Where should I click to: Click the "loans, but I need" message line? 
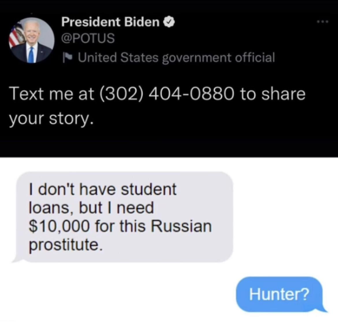pos(91,208)
